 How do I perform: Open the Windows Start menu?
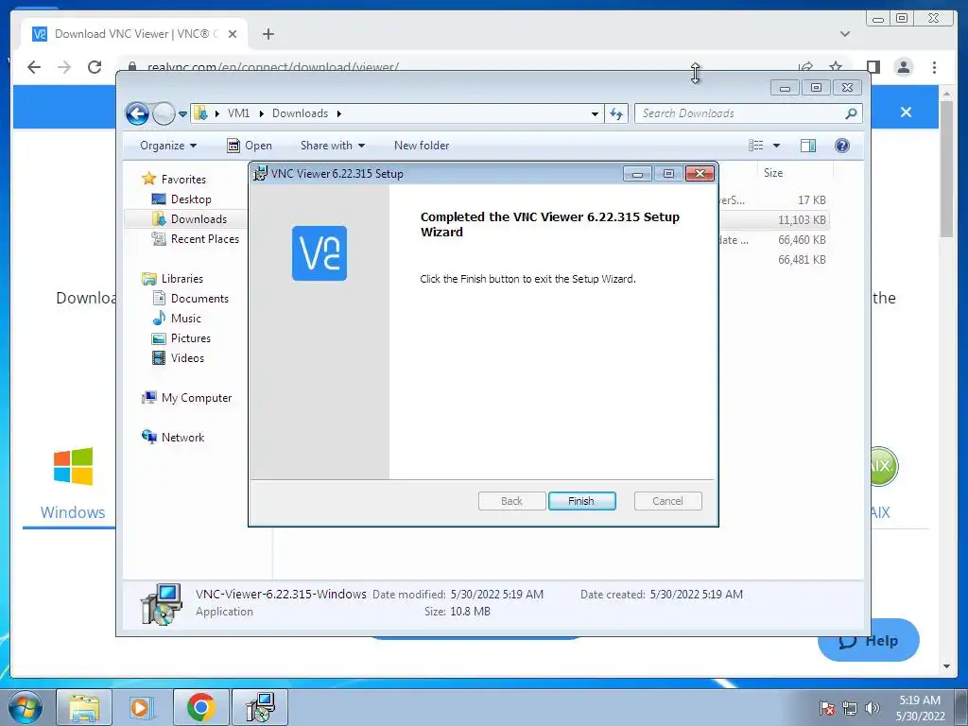click(x=26, y=707)
